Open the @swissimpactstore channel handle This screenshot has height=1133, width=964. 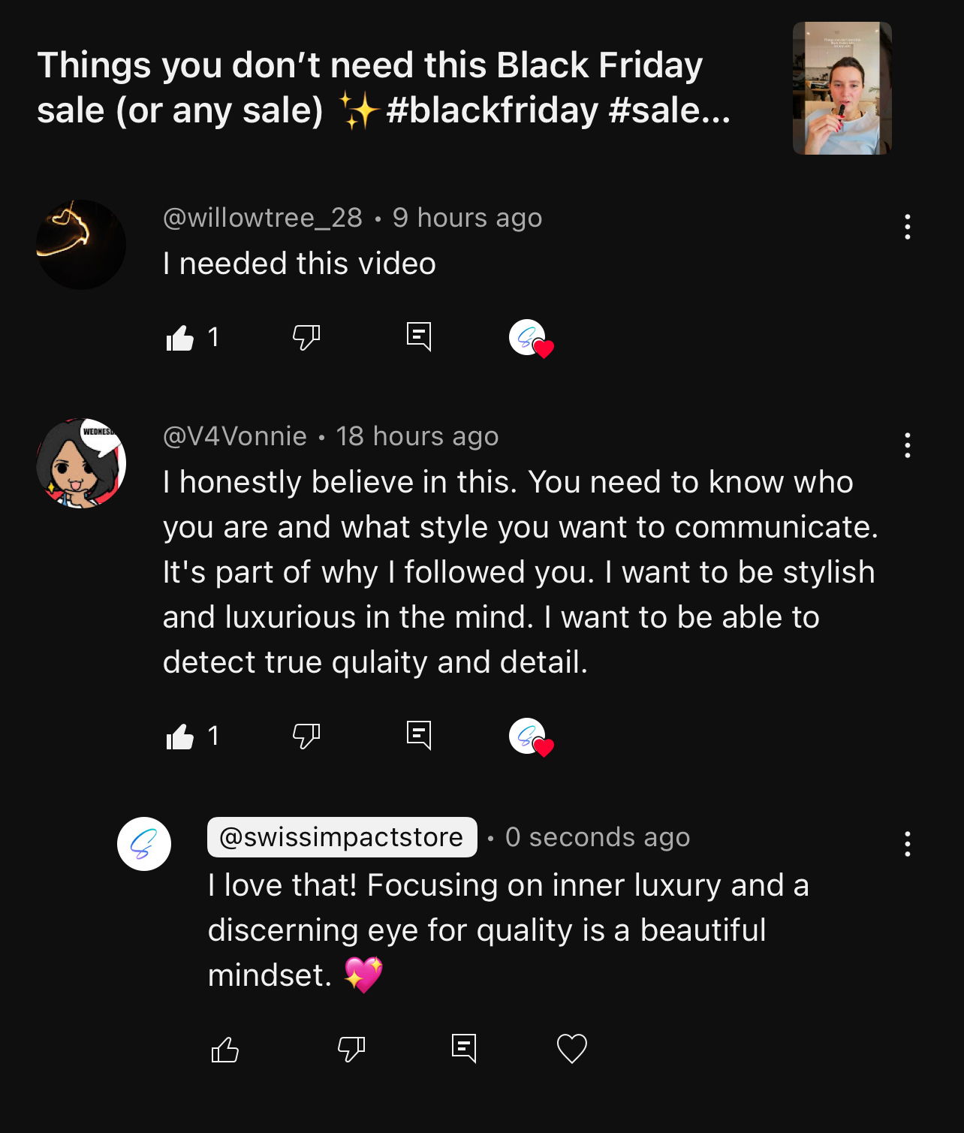pyautogui.click(x=342, y=837)
